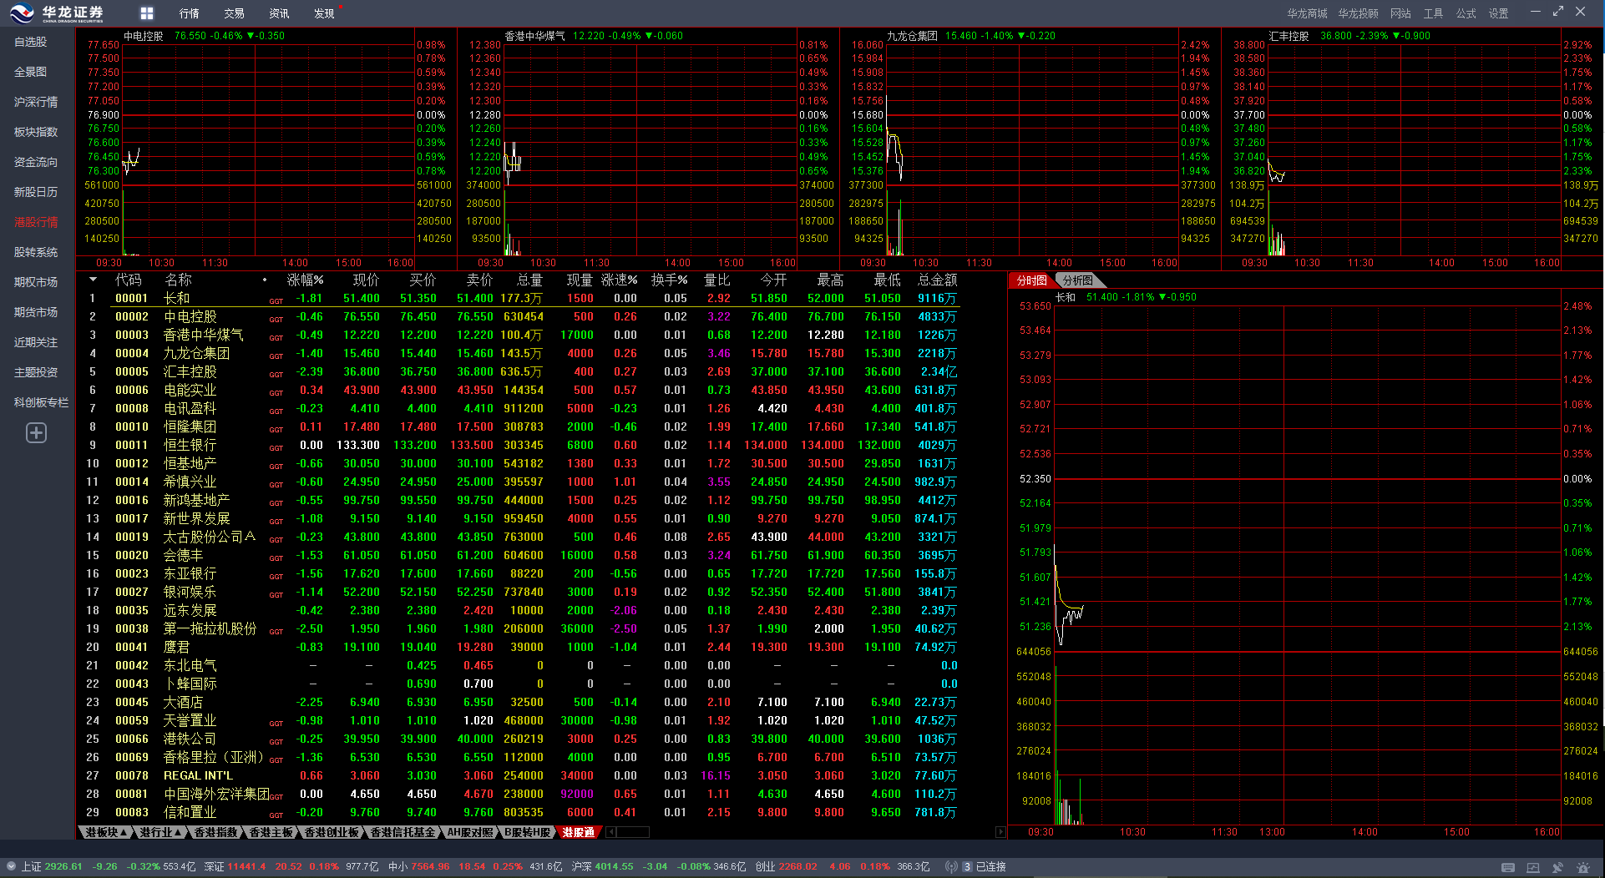The width and height of the screenshot is (1605, 878).
Task: Click the satellite dish icon in status bar
Action: point(1557,867)
